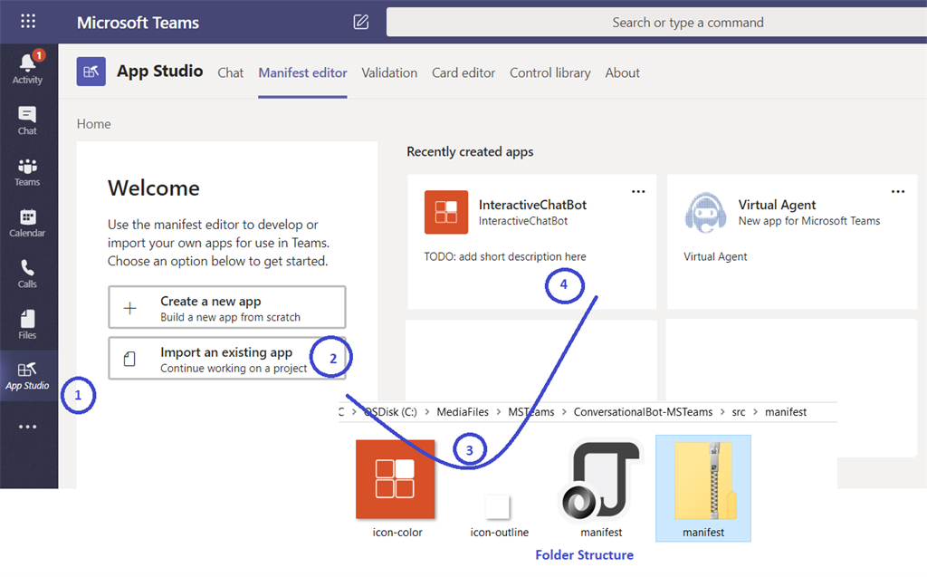
Task: Click the App Studio logo icon
Action: 91,72
